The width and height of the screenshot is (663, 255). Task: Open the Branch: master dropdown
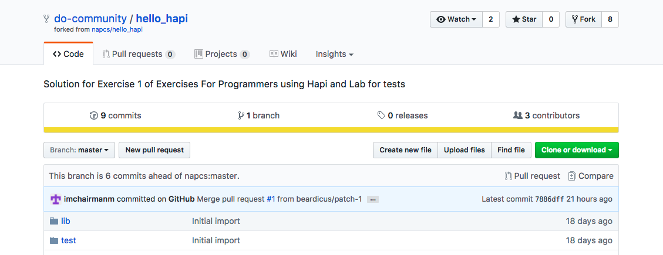tap(79, 150)
